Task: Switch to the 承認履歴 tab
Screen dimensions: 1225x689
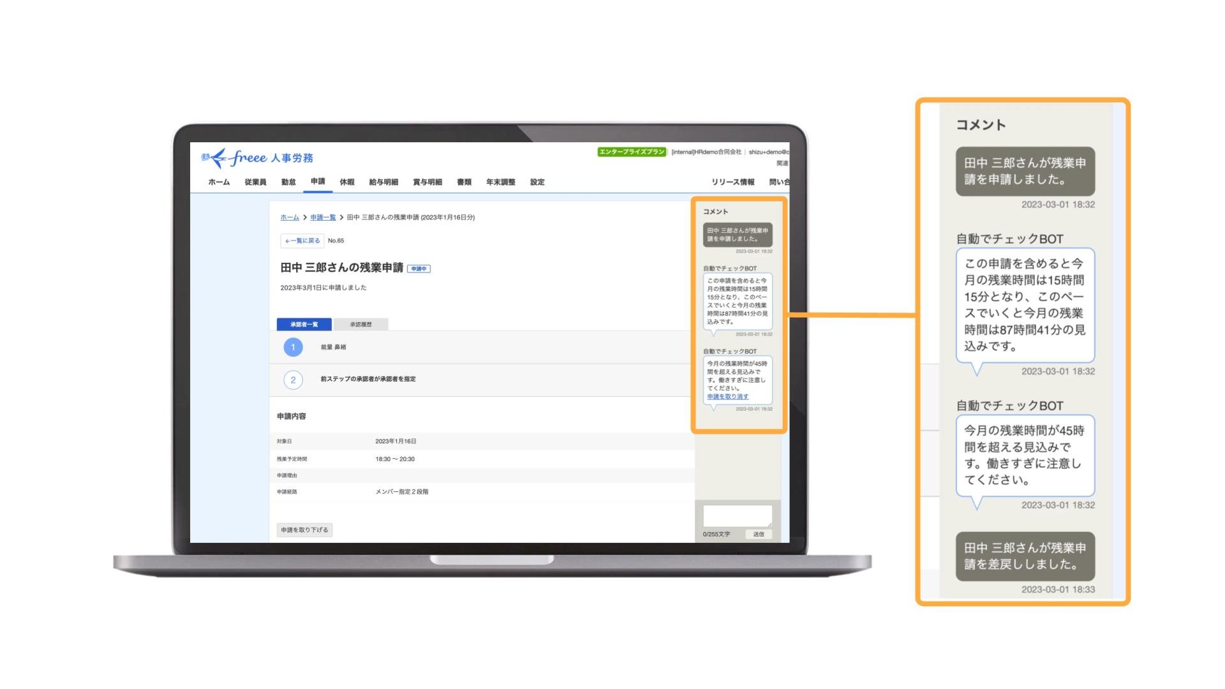Action: click(x=360, y=324)
